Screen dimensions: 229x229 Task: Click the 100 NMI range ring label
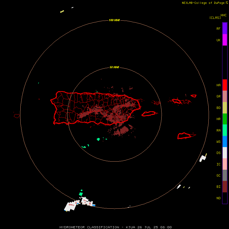click(x=114, y=20)
